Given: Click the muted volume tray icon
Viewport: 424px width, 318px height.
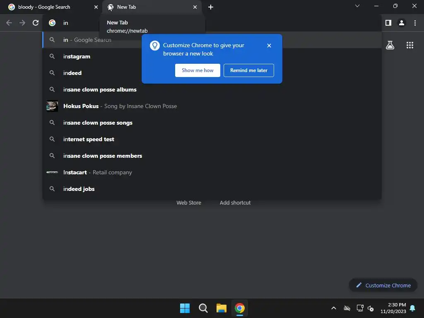Looking at the screenshot, I should 371,308.
